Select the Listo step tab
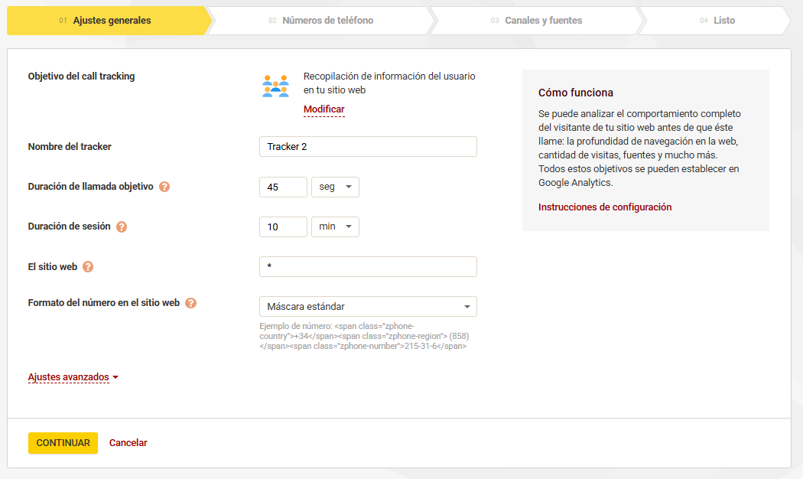803x479 pixels. [x=723, y=21]
